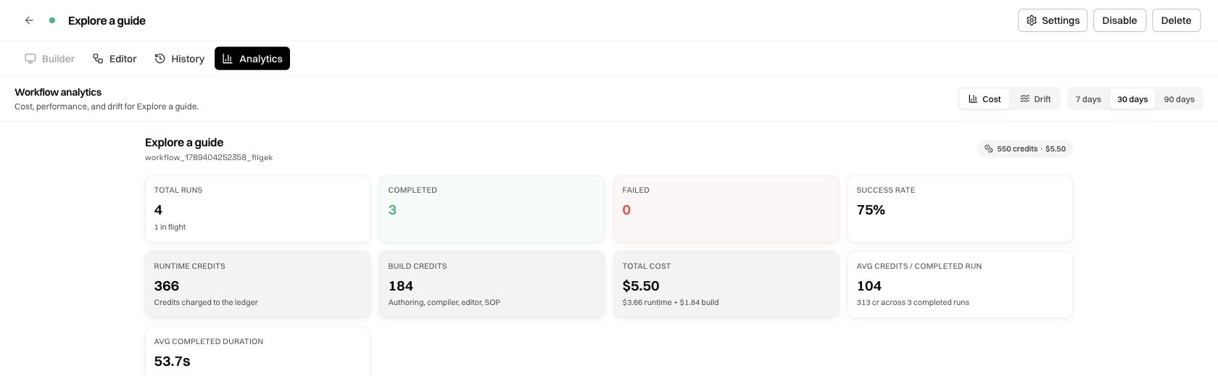
Task: Select the 90 days range
Action: click(1179, 99)
